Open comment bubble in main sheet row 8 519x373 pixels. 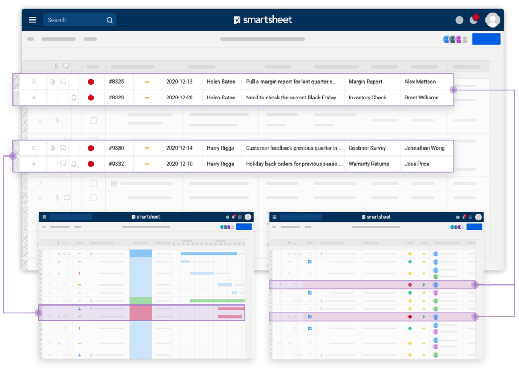67,198
